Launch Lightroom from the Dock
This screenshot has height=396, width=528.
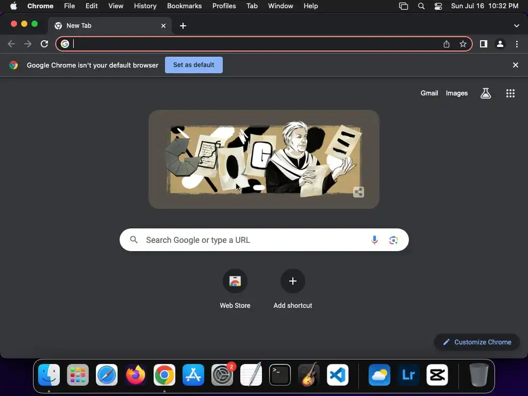[408, 375]
